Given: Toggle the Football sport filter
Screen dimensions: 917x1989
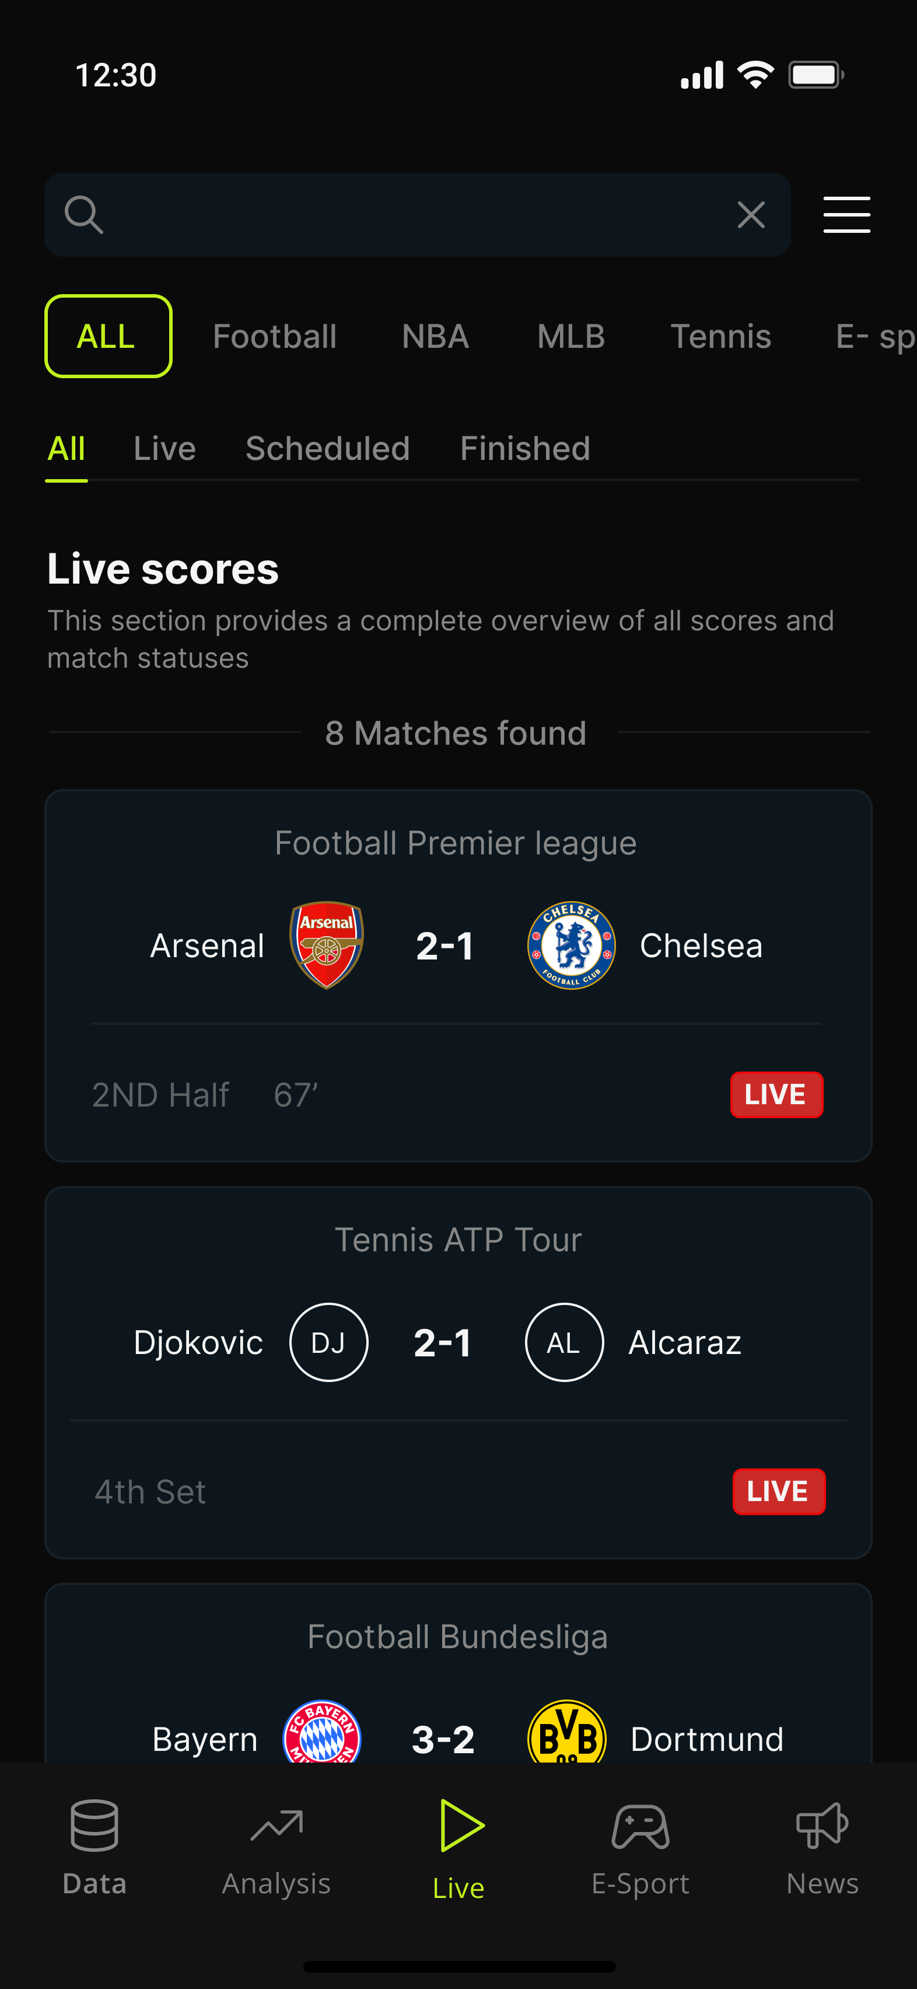Looking at the screenshot, I should [x=275, y=336].
